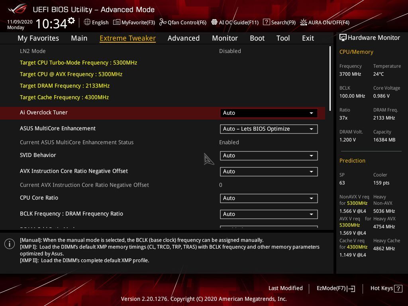This screenshot has width=408, height=306.
Task: Click the AURA light icon
Action: coord(303,22)
